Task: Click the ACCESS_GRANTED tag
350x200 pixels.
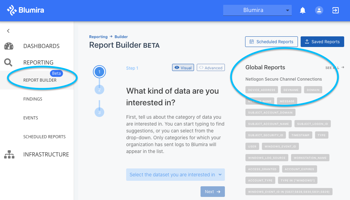Action: (262, 169)
